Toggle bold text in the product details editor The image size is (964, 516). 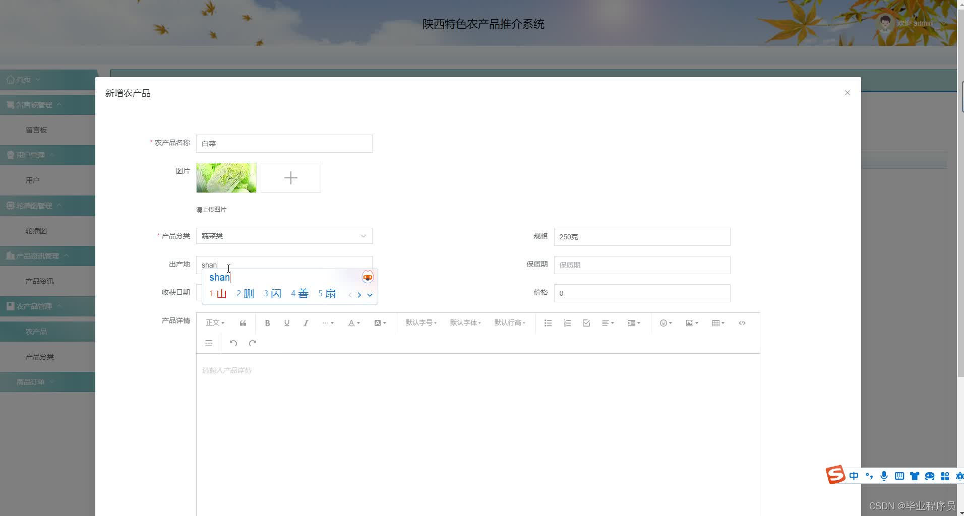(267, 322)
